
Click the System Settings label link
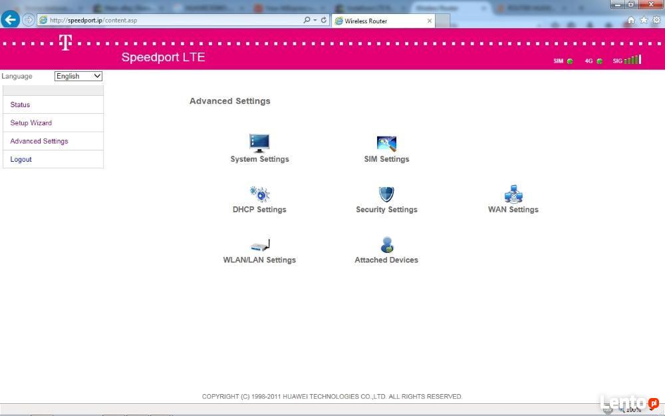pos(259,159)
